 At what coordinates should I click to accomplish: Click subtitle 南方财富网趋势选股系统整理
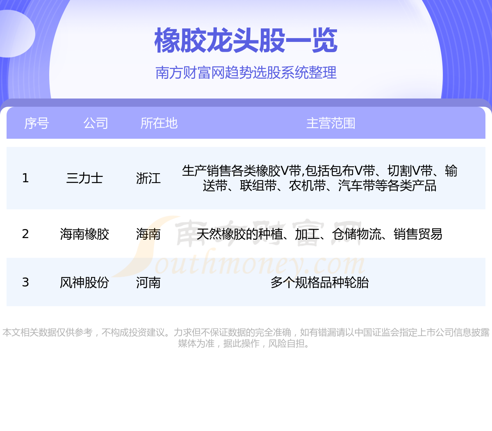(x=246, y=73)
